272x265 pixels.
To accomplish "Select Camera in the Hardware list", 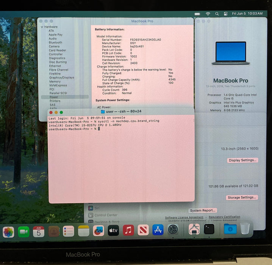I will coord(54,46).
